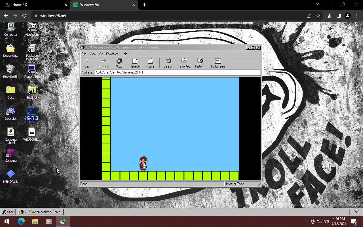Select Gameing 2.html desktop file
The height and width of the screenshot is (227, 363).
[x=11, y=136]
